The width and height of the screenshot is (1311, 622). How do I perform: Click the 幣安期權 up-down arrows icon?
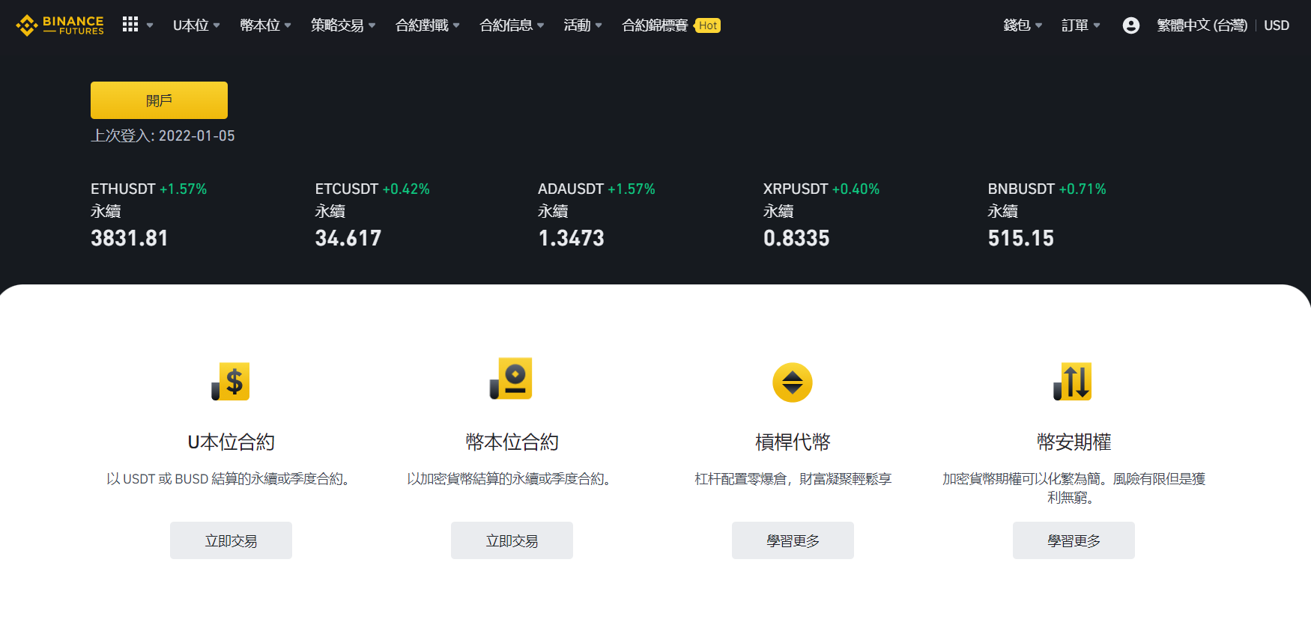[x=1073, y=382]
